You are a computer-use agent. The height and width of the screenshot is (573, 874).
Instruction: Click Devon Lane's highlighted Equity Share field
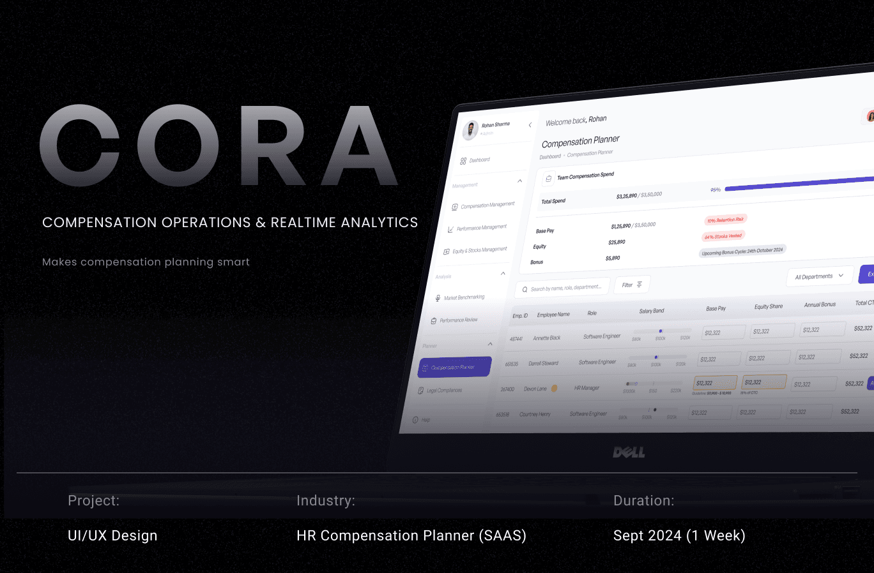pyautogui.click(x=763, y=382)
